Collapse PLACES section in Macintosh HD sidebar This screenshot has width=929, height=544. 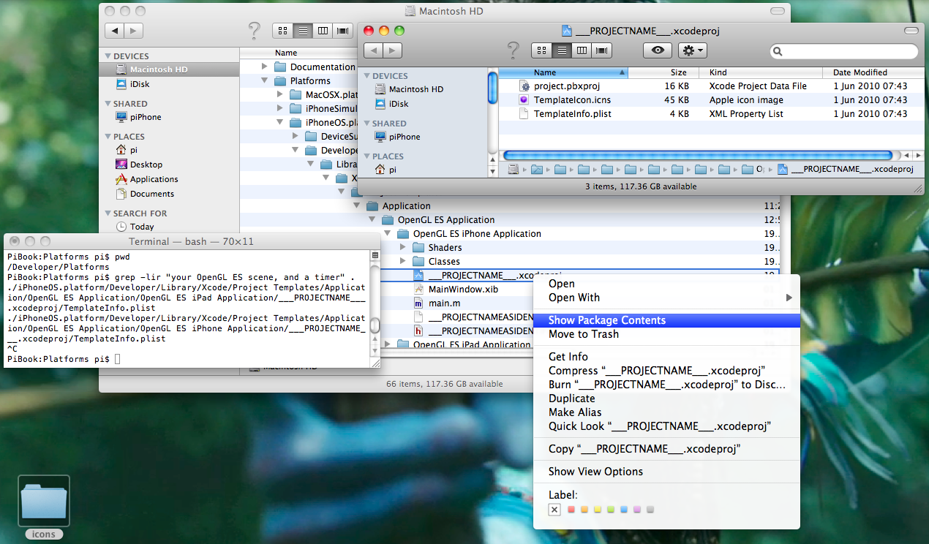pyautogui.click(x=108, y=137)
